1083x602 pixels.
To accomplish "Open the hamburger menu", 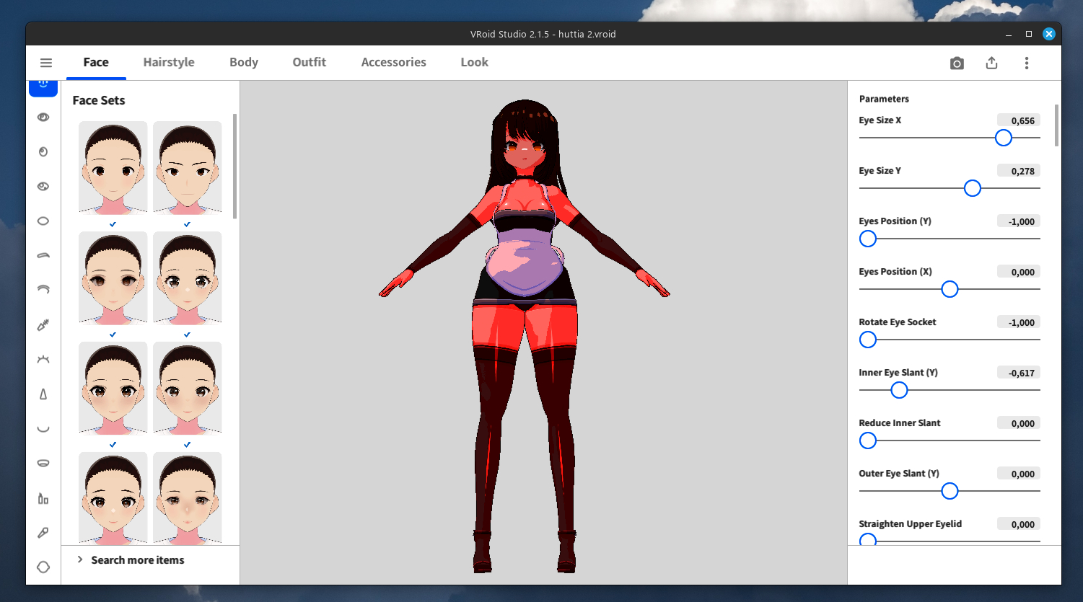I will (x=46, y=63).
